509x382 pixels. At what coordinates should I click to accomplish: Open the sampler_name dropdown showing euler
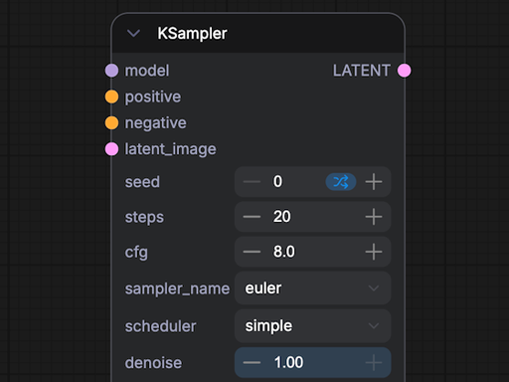coord(313,288)
